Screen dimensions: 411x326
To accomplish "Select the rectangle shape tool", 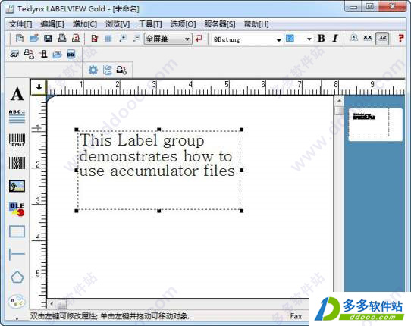I will (17, 232).
